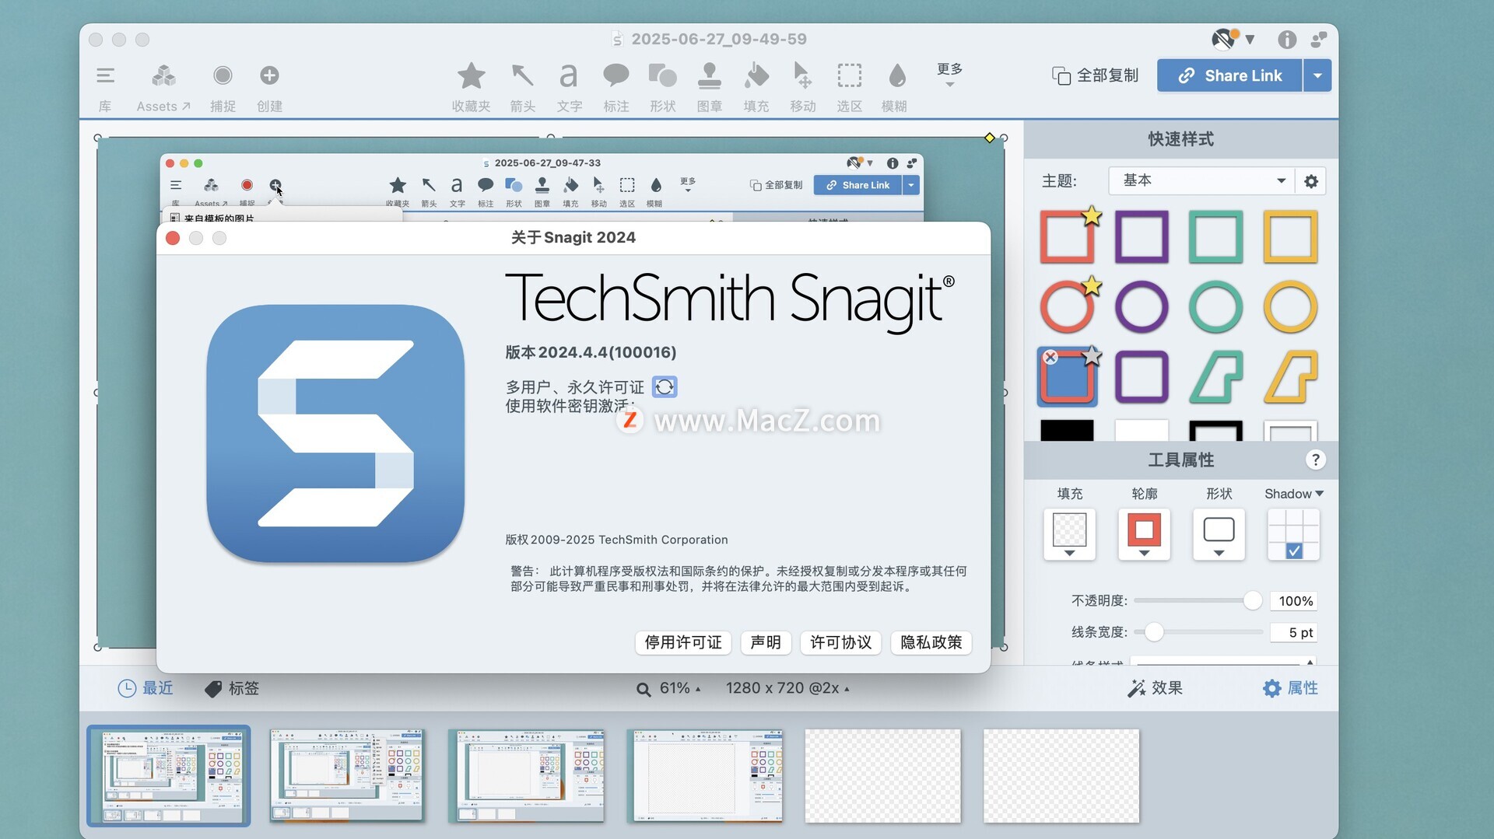Open the Properties (属性) panel

(x=1290, y=688)
